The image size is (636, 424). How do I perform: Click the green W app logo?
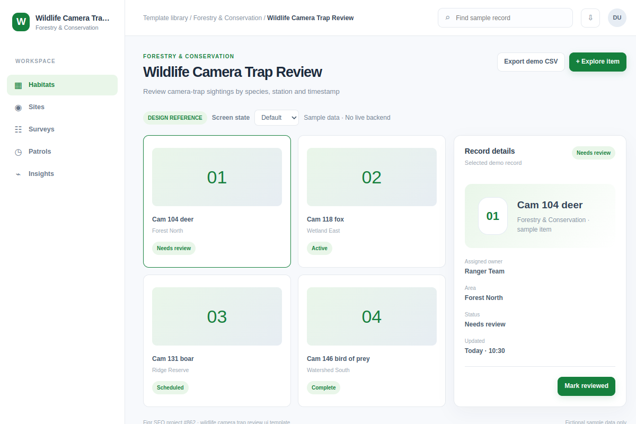click(21, 22)
